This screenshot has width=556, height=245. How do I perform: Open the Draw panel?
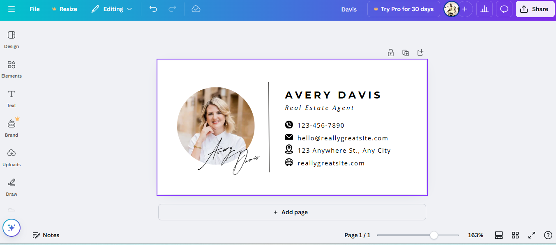pyautogui.click(x=12, y=187)
